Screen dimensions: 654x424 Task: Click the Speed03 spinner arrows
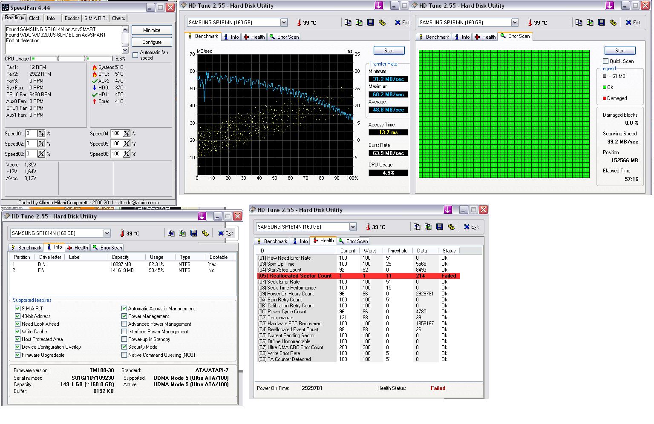click(x=41, y=154)
